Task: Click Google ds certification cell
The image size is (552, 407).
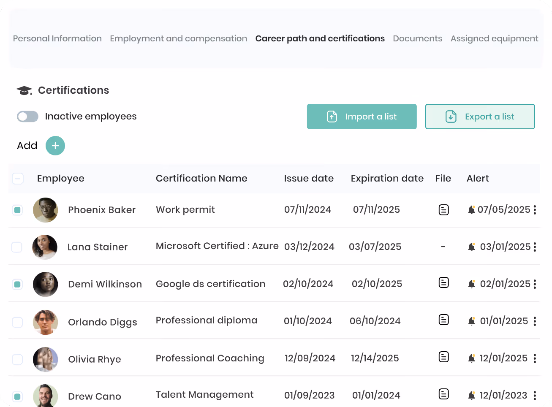Action: [x=211, y=284]
